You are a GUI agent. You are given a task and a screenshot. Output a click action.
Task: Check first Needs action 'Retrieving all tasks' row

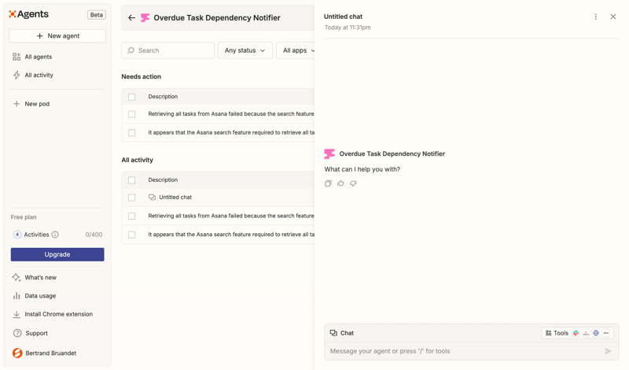point(131,114)
